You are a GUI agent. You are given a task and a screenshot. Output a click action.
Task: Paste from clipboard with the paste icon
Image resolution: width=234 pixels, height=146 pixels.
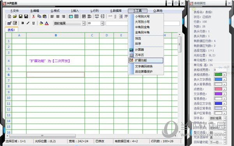[44, 16]
